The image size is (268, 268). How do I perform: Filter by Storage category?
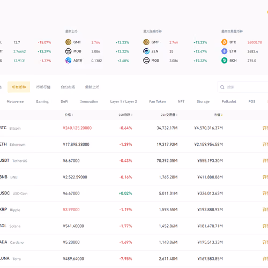tap(203, 101)
